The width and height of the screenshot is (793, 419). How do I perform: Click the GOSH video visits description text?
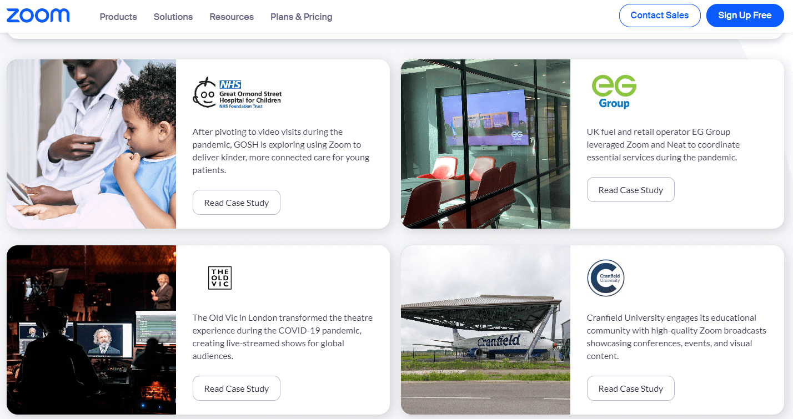tap(281, 151)
